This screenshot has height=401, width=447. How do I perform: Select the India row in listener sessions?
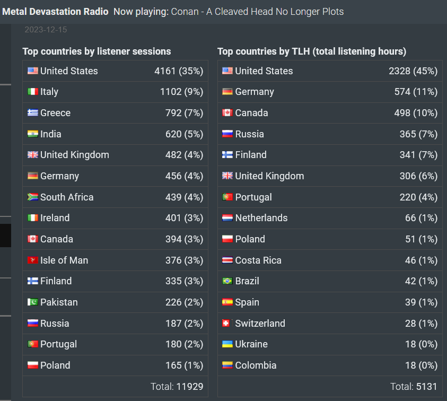(x=115, y=134)
